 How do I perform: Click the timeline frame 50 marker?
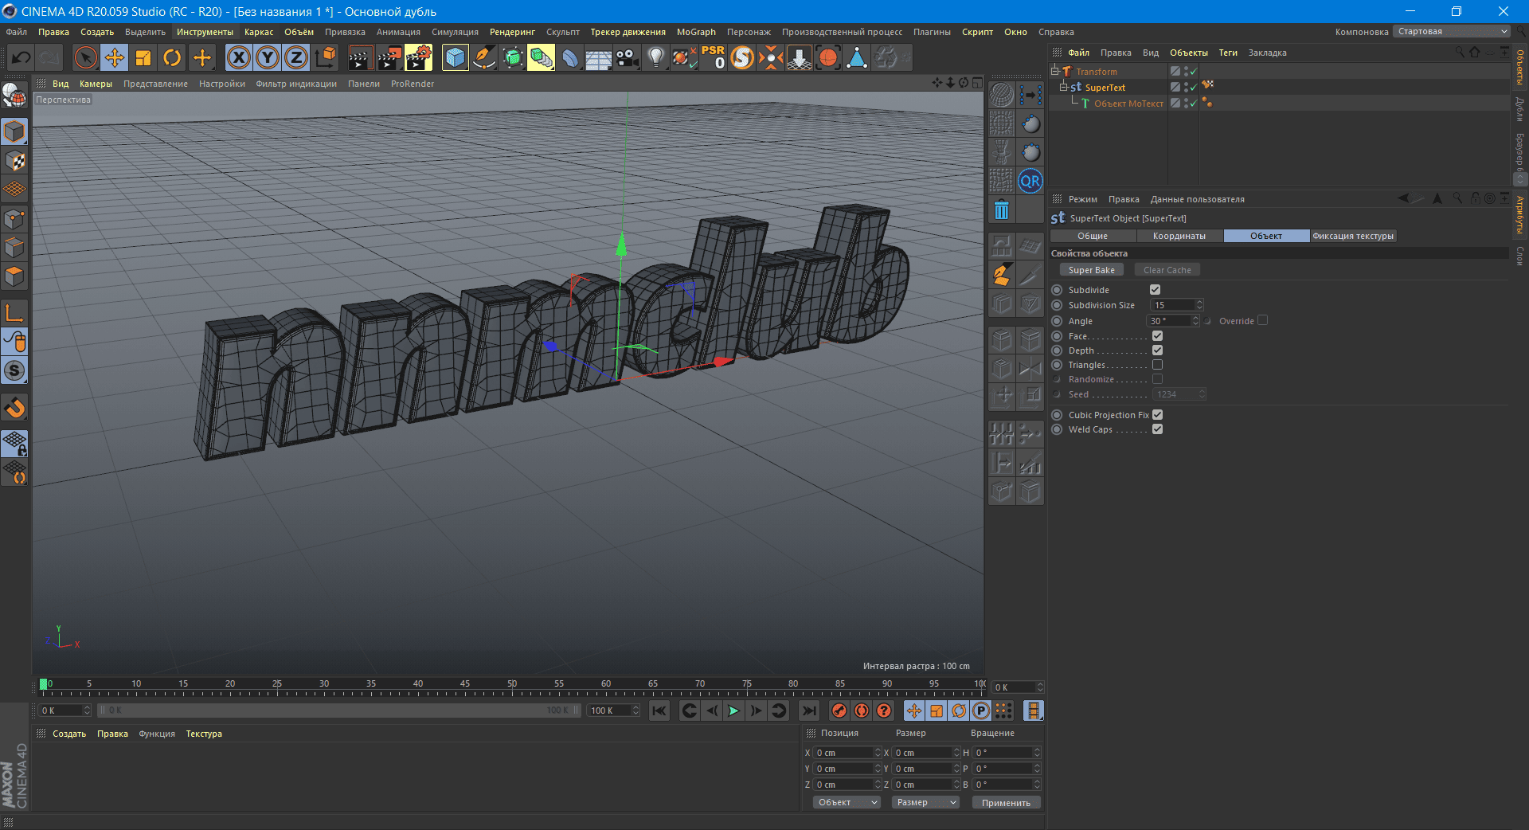[512, 684]
